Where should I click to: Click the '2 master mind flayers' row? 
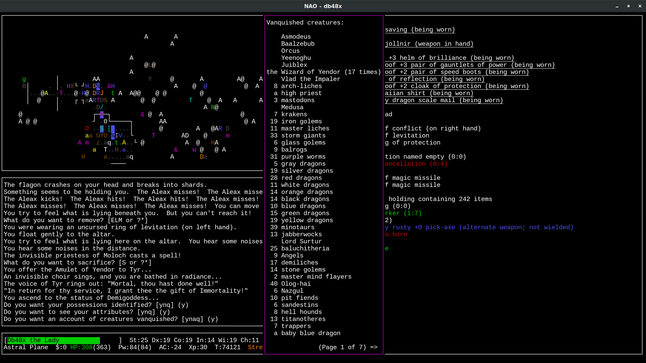coord(313,277)
